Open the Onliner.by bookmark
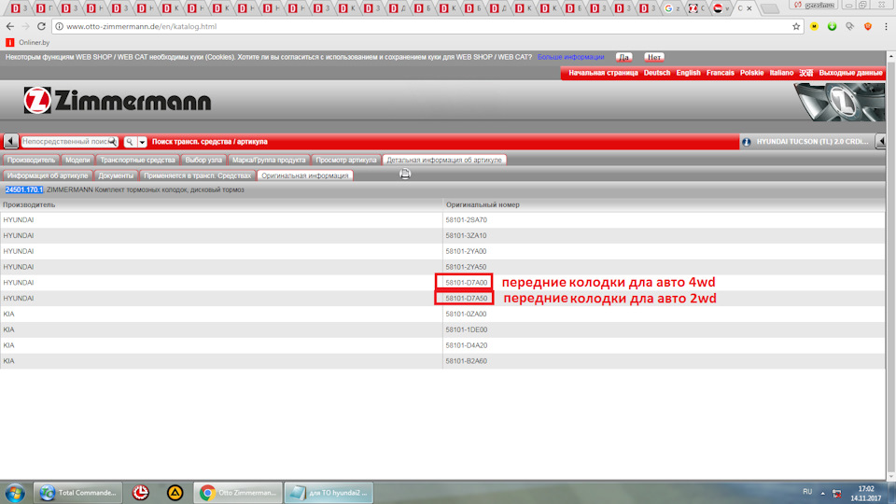896x504 pixels. (x=27, y=42)
